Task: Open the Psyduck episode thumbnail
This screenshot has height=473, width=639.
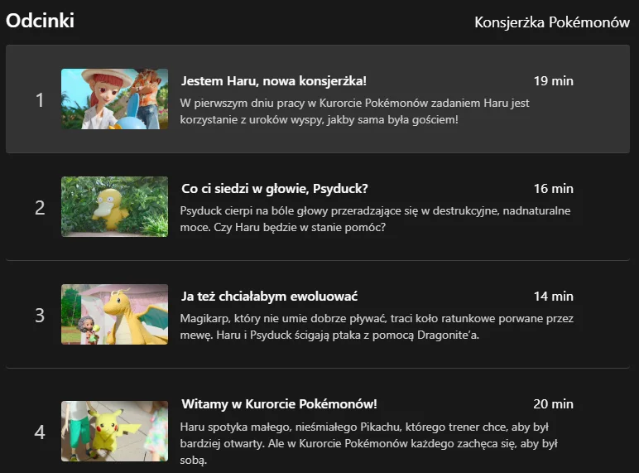Action: click(x=114, y=207)
